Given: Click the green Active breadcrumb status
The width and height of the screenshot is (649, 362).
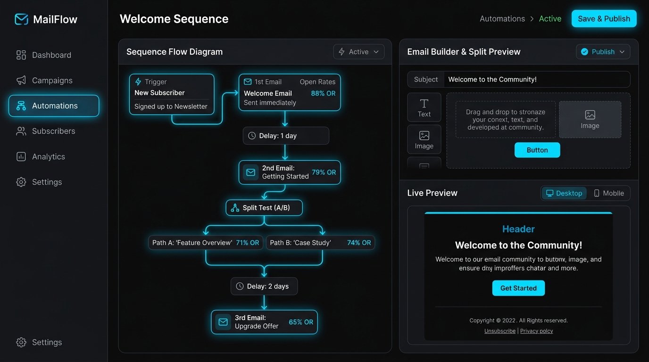Looking at the screenshot, I should coord(550,19).
